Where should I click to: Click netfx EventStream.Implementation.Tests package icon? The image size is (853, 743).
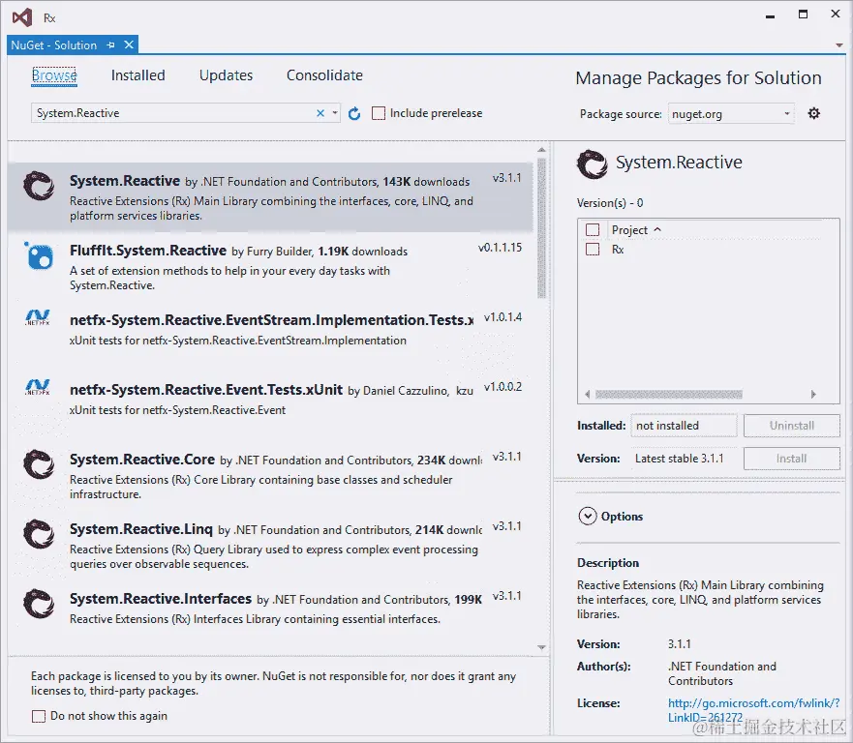point(38,317)
